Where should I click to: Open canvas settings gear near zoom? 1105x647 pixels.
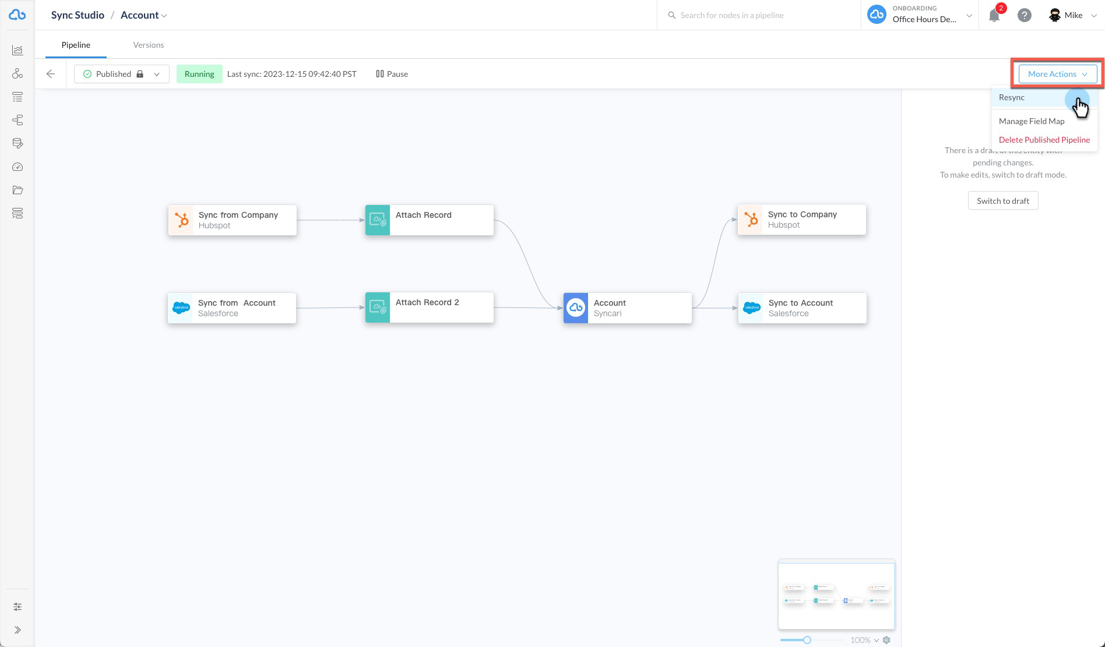coord(886,640)
